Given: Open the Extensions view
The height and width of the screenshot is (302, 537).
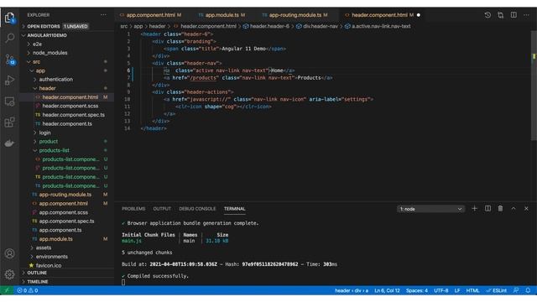Looking at the screenshot, I should point(9,122).
